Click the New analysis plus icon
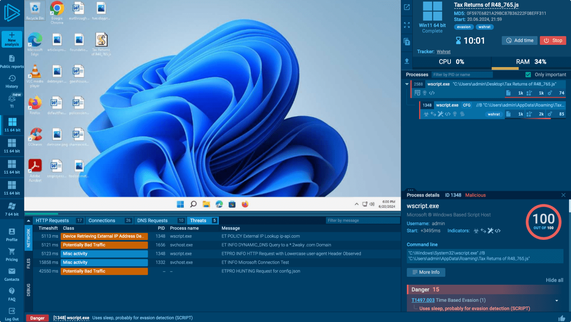The width and height of the screenshot is (571, 322). tap(12, 35)
